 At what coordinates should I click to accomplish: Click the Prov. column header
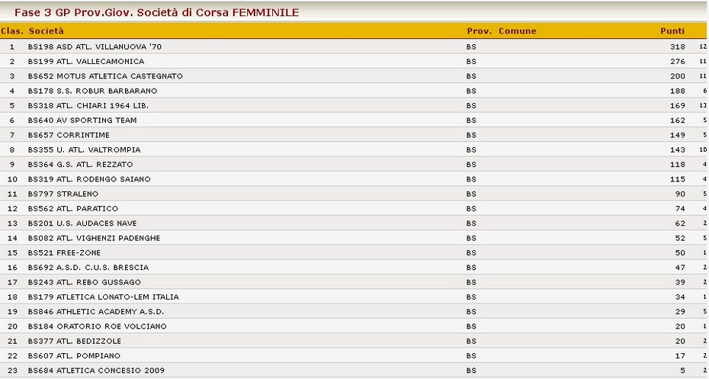click(x=480, y=31)
